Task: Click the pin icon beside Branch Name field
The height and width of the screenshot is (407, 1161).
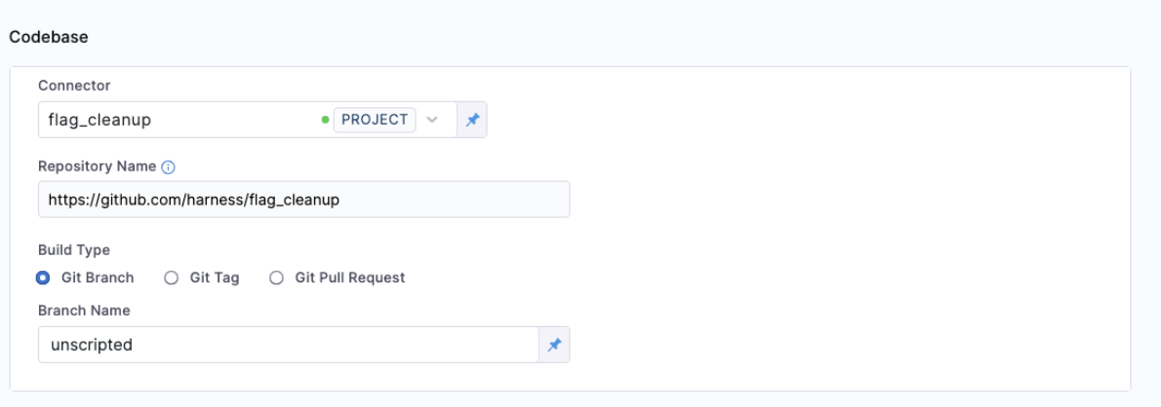Action: (554, 345)
